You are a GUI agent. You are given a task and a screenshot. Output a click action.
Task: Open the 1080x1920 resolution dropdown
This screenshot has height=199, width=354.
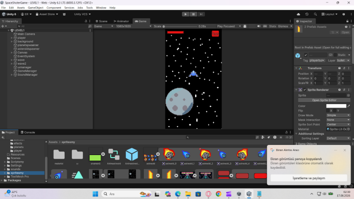pos(134,26)
